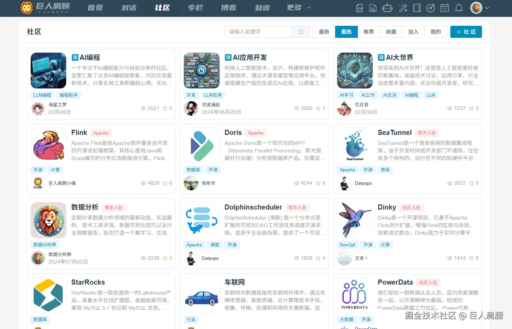Expand the user avatar dropdown arrow
The height and width of the screenshot is (329, 512).
point(487,8)
